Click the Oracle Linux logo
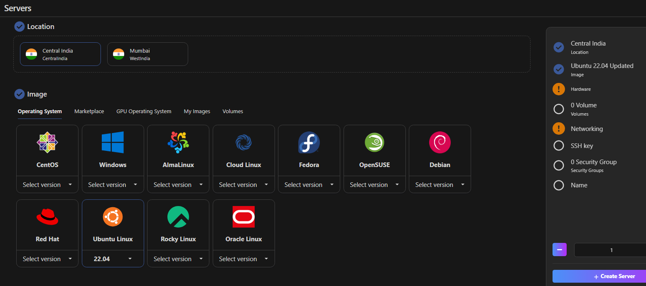Viewport: 646px width, 286px height. point(243,217)
